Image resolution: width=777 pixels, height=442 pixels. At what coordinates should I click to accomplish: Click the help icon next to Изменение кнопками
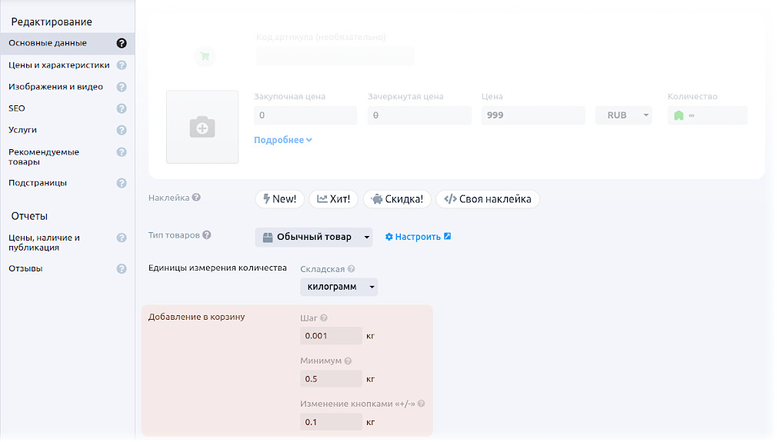(422, 404)
